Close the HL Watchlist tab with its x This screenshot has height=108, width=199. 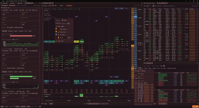(x=32, y=3)
